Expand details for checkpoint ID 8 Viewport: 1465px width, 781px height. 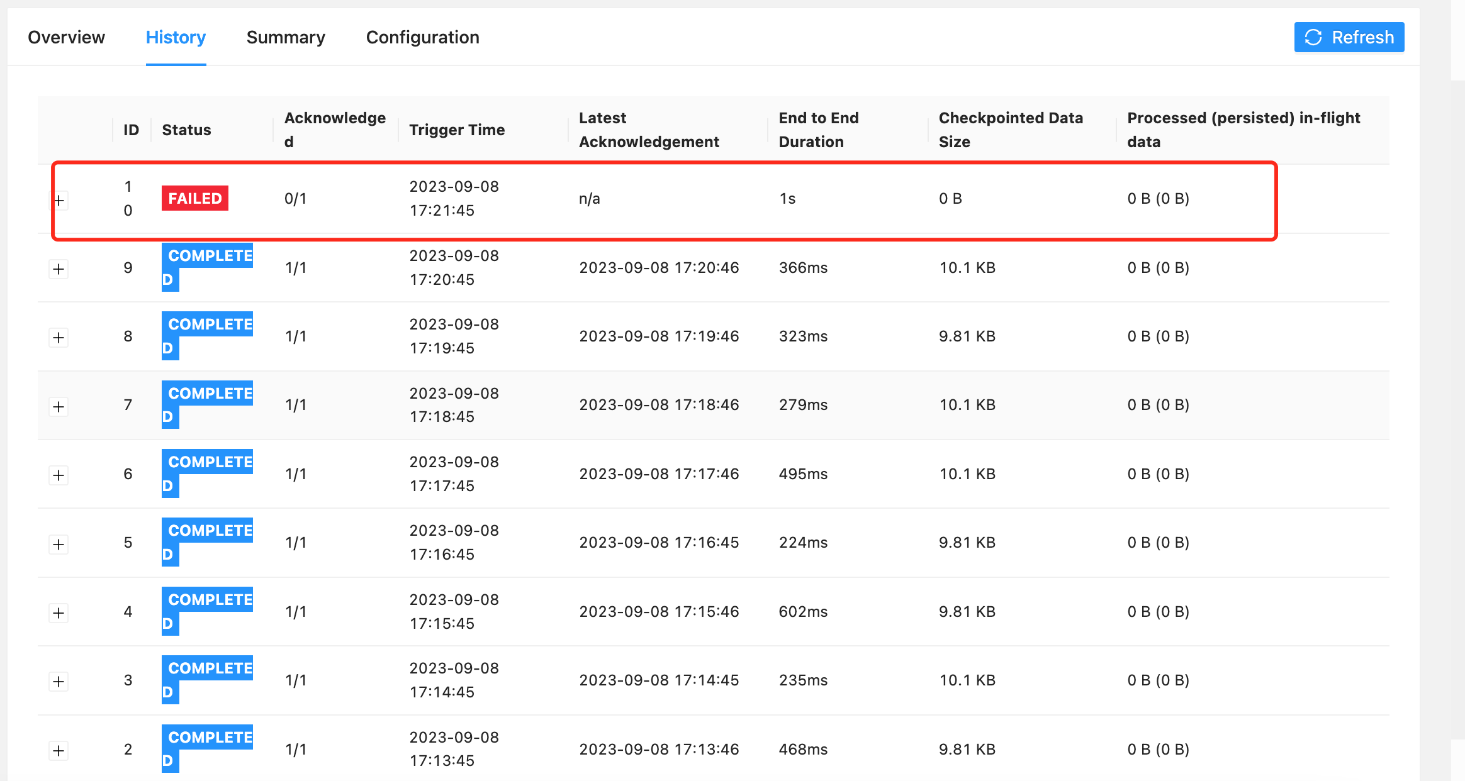pos(59,338)
